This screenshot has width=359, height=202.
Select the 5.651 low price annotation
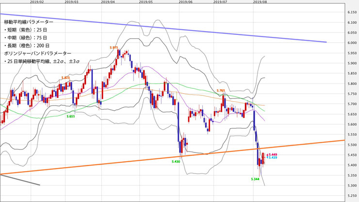(70, 116)
